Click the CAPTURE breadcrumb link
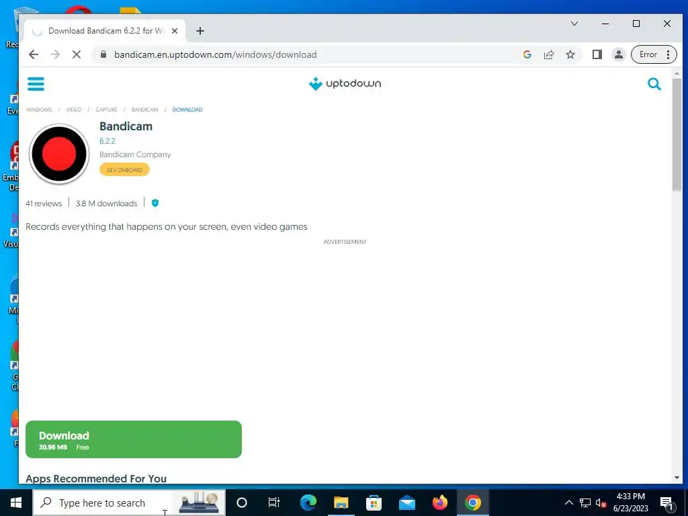 [x=107, y=110]
